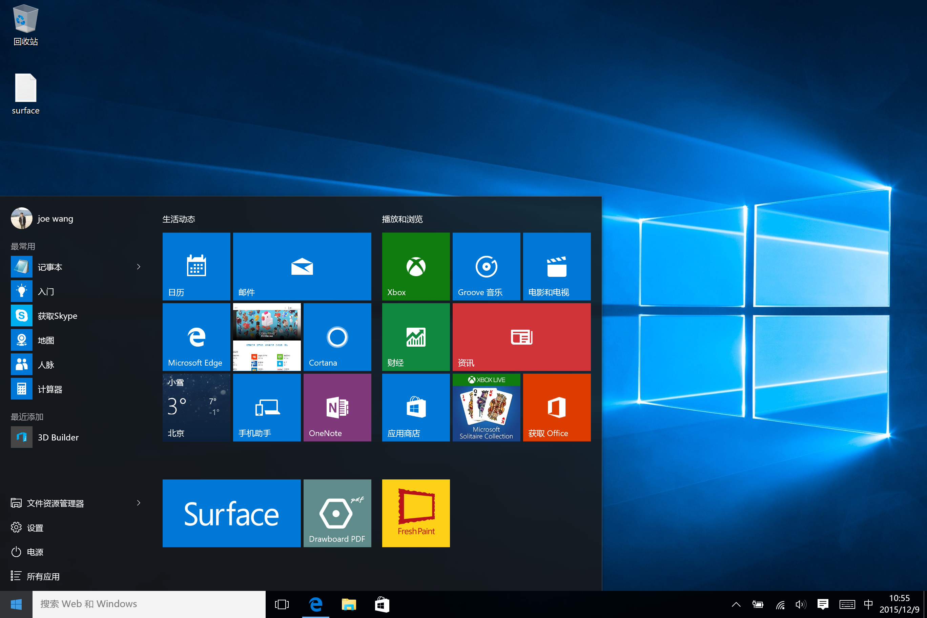
Task: Open File Explorer from the taskbar
Action: 349,604
